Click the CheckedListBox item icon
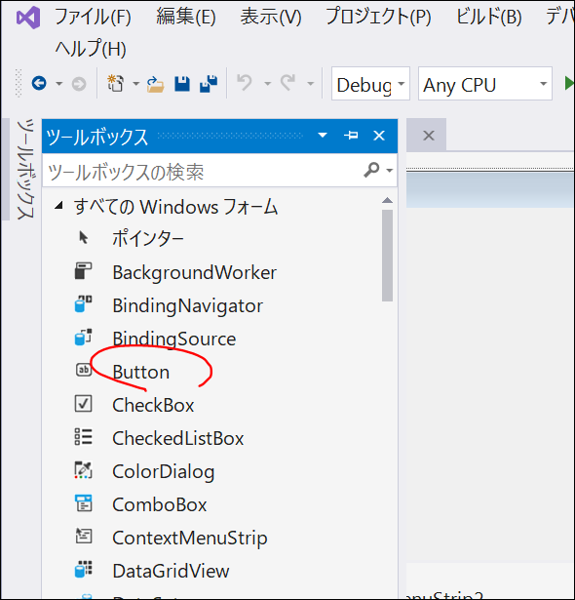The height and width of the screenshot is (600, 575). (x=84, y=437)
